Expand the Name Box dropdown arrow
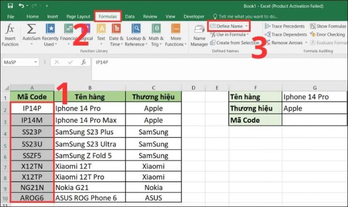 [36, 62]
